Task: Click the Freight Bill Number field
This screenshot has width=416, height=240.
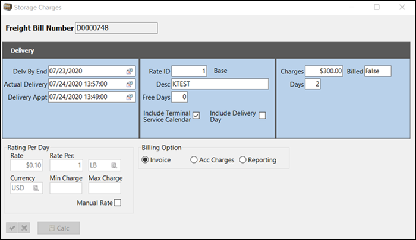Action: [116, 28]
